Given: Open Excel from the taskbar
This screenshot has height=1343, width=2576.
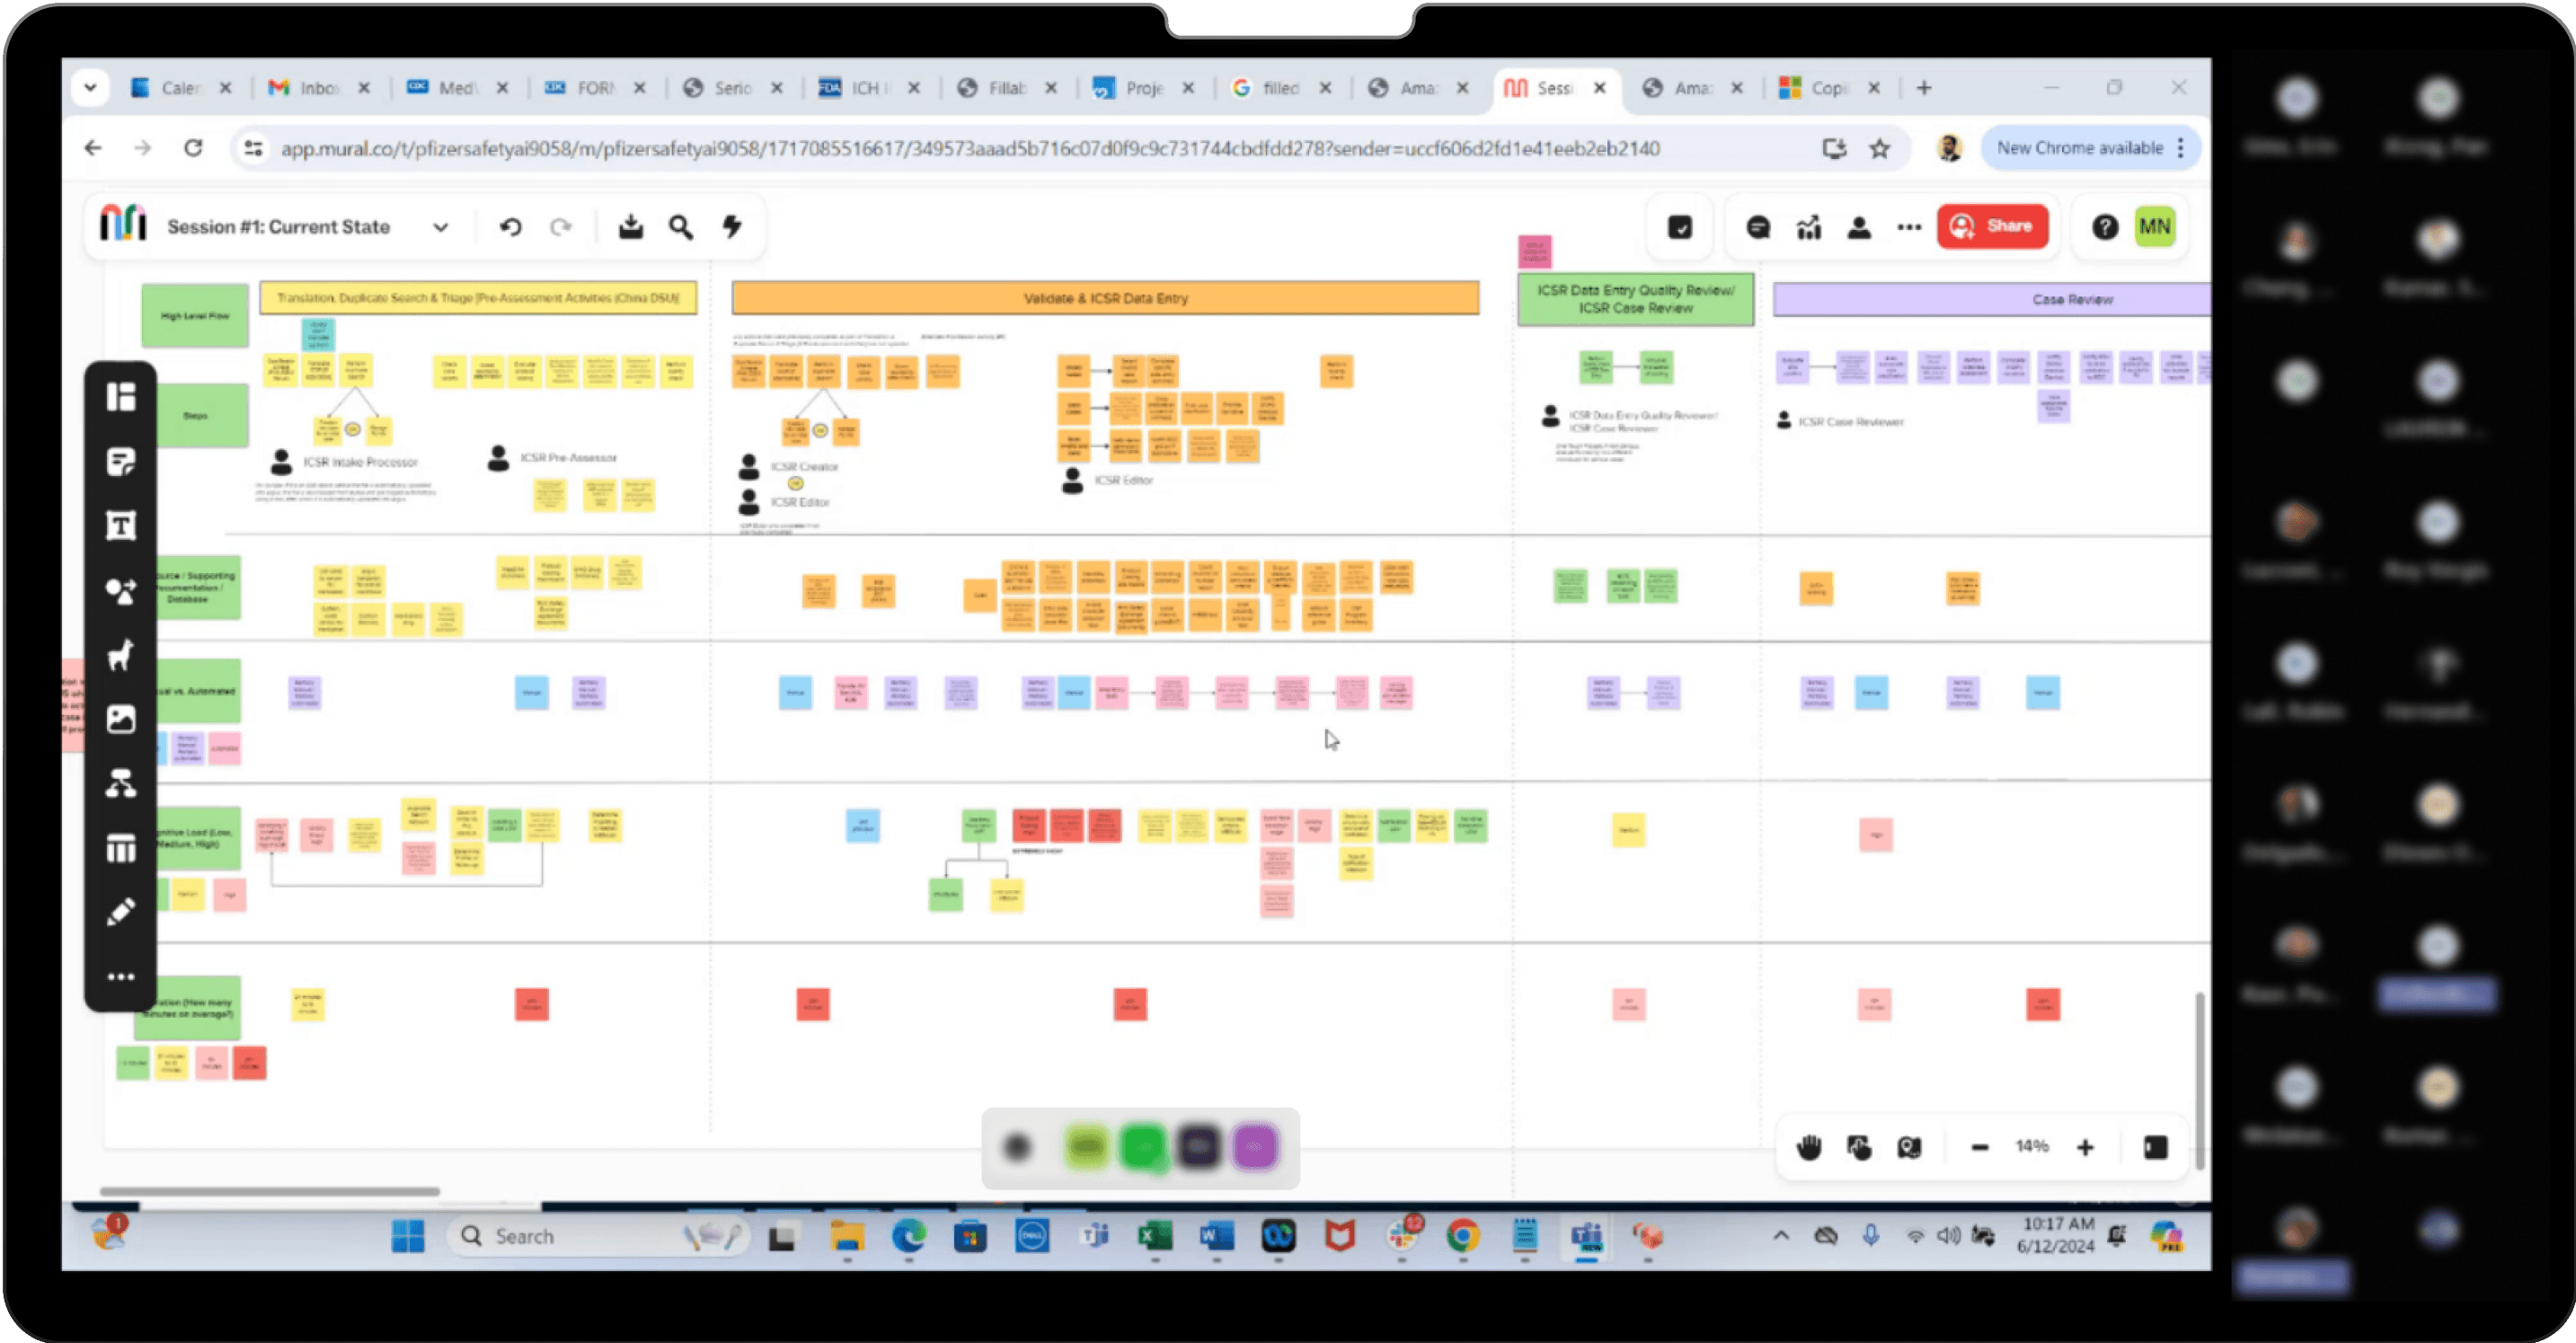Looking at the screenshot, I should [1156, 1237].
